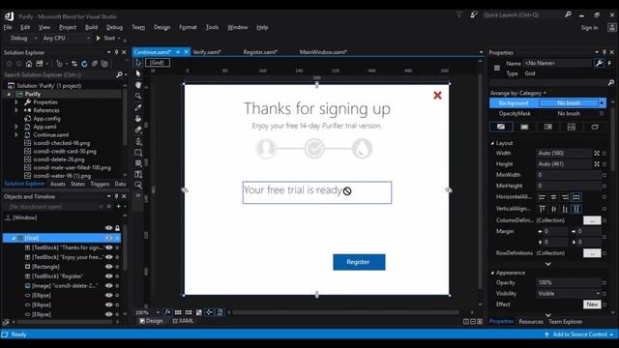Image resolution: width=619 pixels, height=348 pixels.
Task: Click Sign in link
Action: click(589, 28)
